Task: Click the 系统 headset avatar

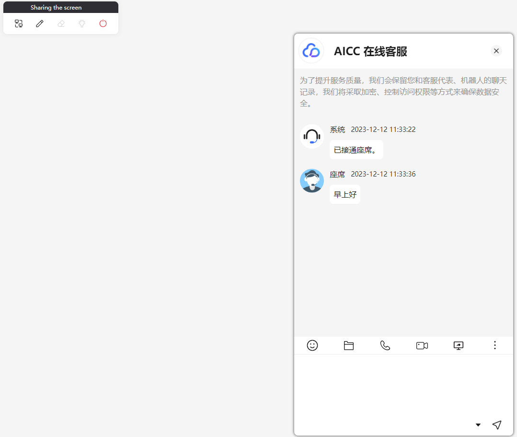Action: 312,136
